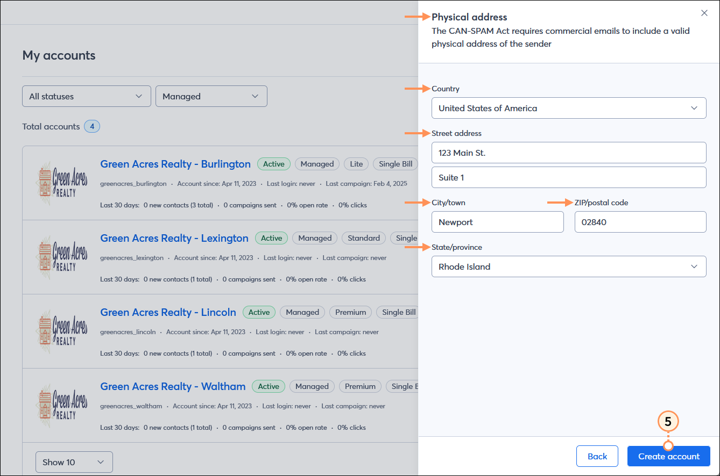Click the Premium tag on Waltham account

[x=359, y=386]
